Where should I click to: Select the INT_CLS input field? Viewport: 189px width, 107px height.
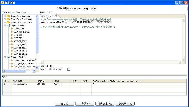coord(18,38)
